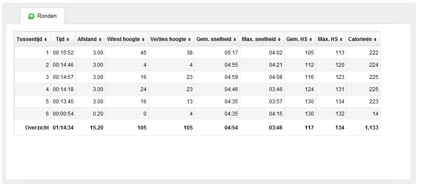The width and height of the screenshot is (422, 184).
Task: Select lap 1 time 00:15:52 cell
Action: click(x=63, y=53)
